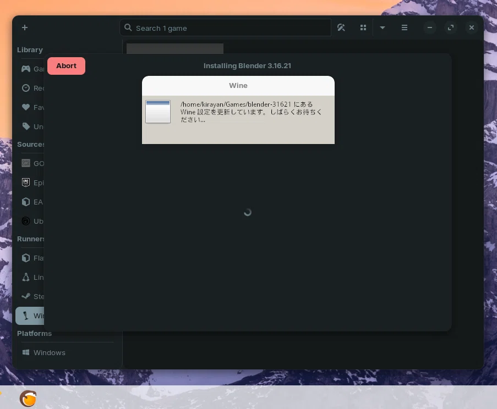The image size is (497, 409).
Task: Select the Steam runner icon
Action: (x=26, y=296)
